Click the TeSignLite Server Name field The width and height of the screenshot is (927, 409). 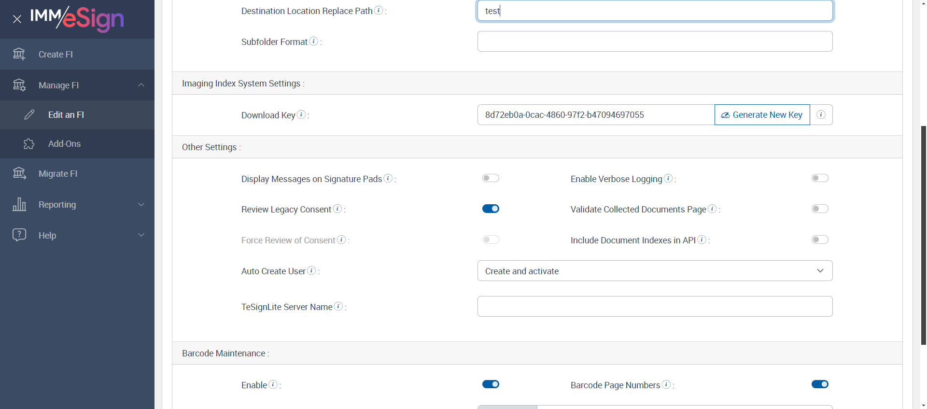(x=655, y=307)
